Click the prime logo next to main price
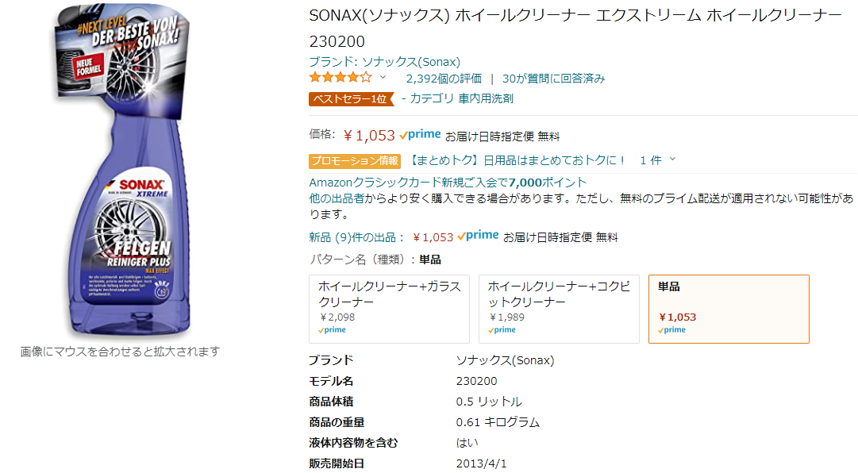 (420, 134)
